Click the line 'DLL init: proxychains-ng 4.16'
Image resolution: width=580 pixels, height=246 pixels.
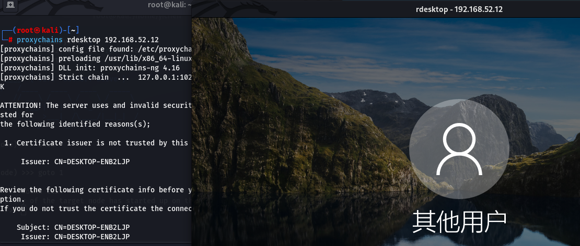click(90, 68)
